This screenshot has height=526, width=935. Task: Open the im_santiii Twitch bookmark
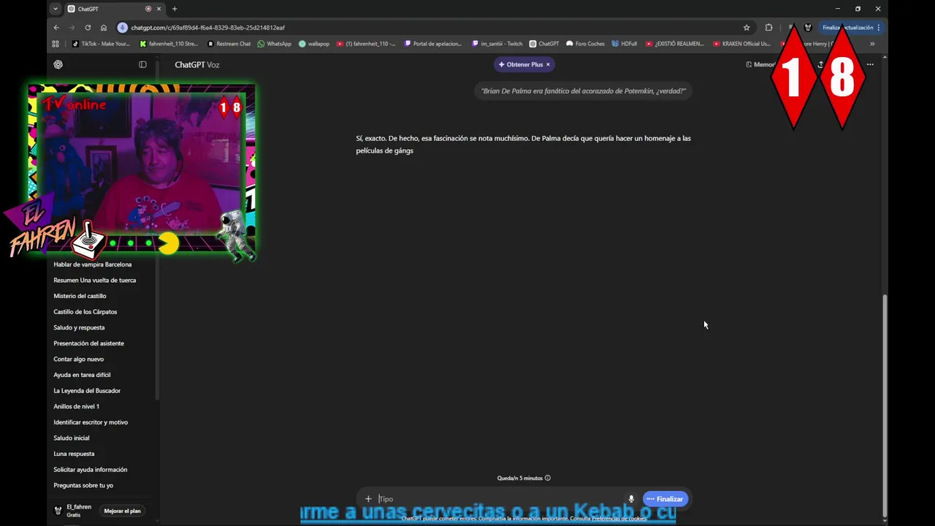coord(497,44)
